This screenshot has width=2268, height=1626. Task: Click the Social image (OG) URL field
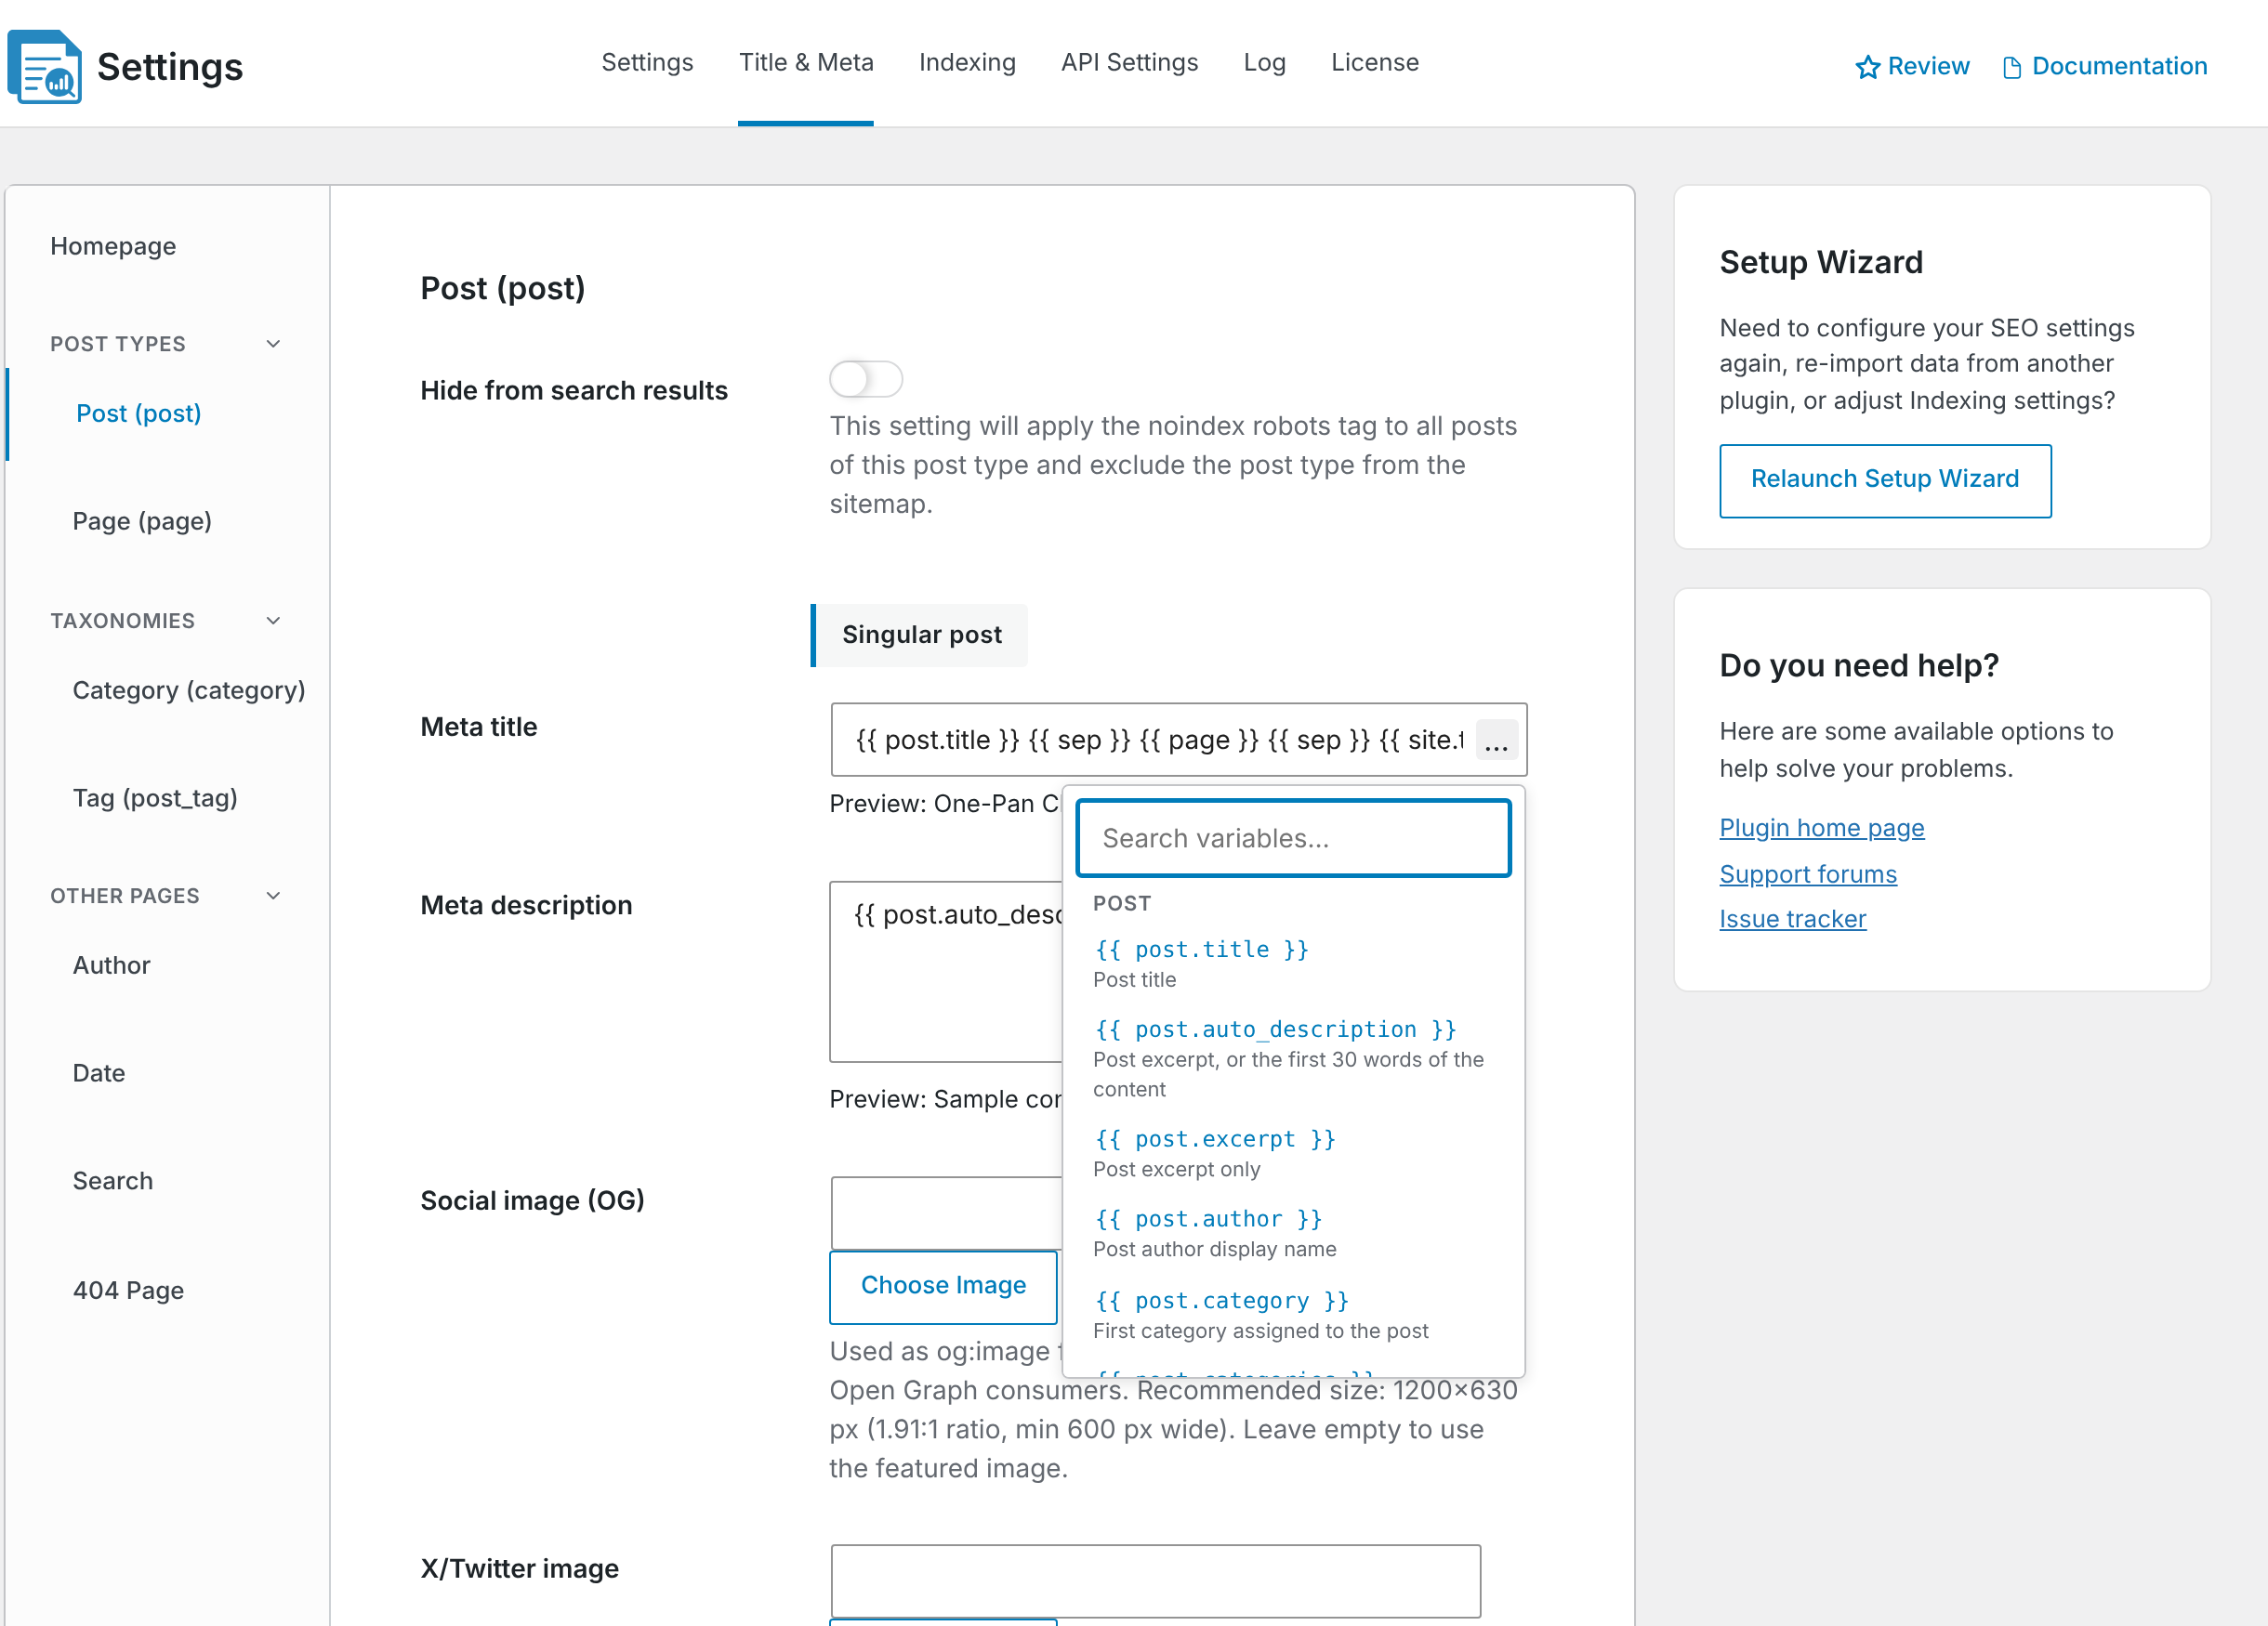tap(945, 1213)
